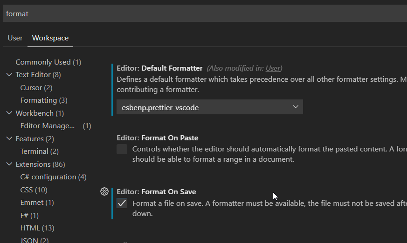
Task: Open the Default Formatter dropdown
Action: click(x=210, y=107)
